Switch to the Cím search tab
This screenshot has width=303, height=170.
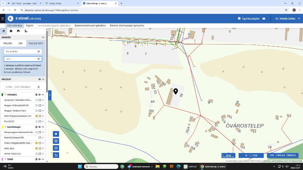(x=20, y=43)
